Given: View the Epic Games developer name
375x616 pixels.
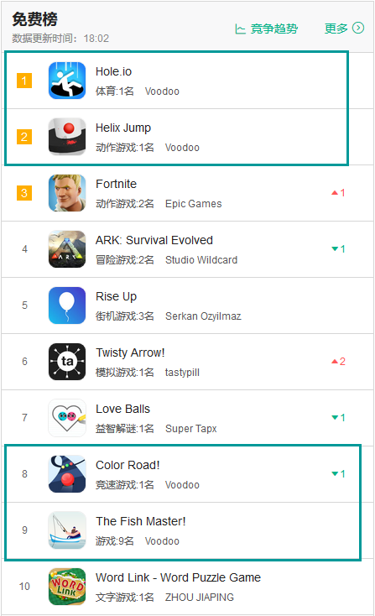Looking at the screenshot, I should (194, 203).
